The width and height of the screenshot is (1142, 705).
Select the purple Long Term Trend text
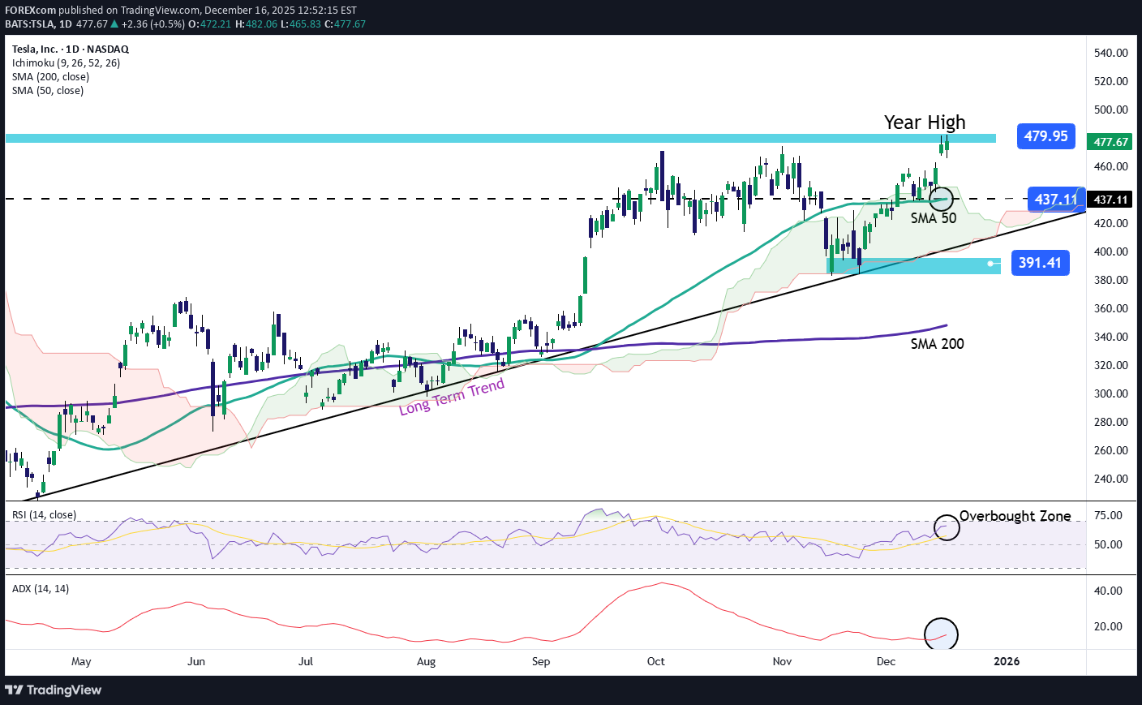pyautogui.click(x=452, y=398)
